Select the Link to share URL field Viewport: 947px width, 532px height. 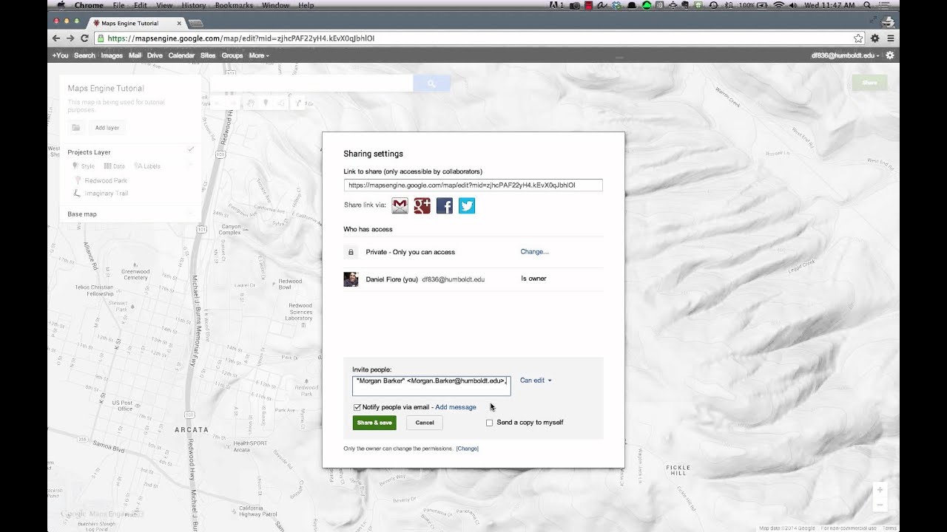(473, 185)
